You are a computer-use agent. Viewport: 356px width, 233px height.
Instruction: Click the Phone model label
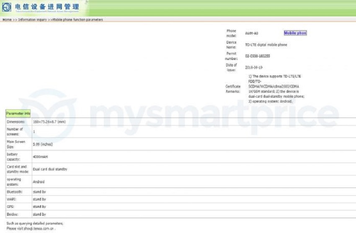click(x=231, y=33)
